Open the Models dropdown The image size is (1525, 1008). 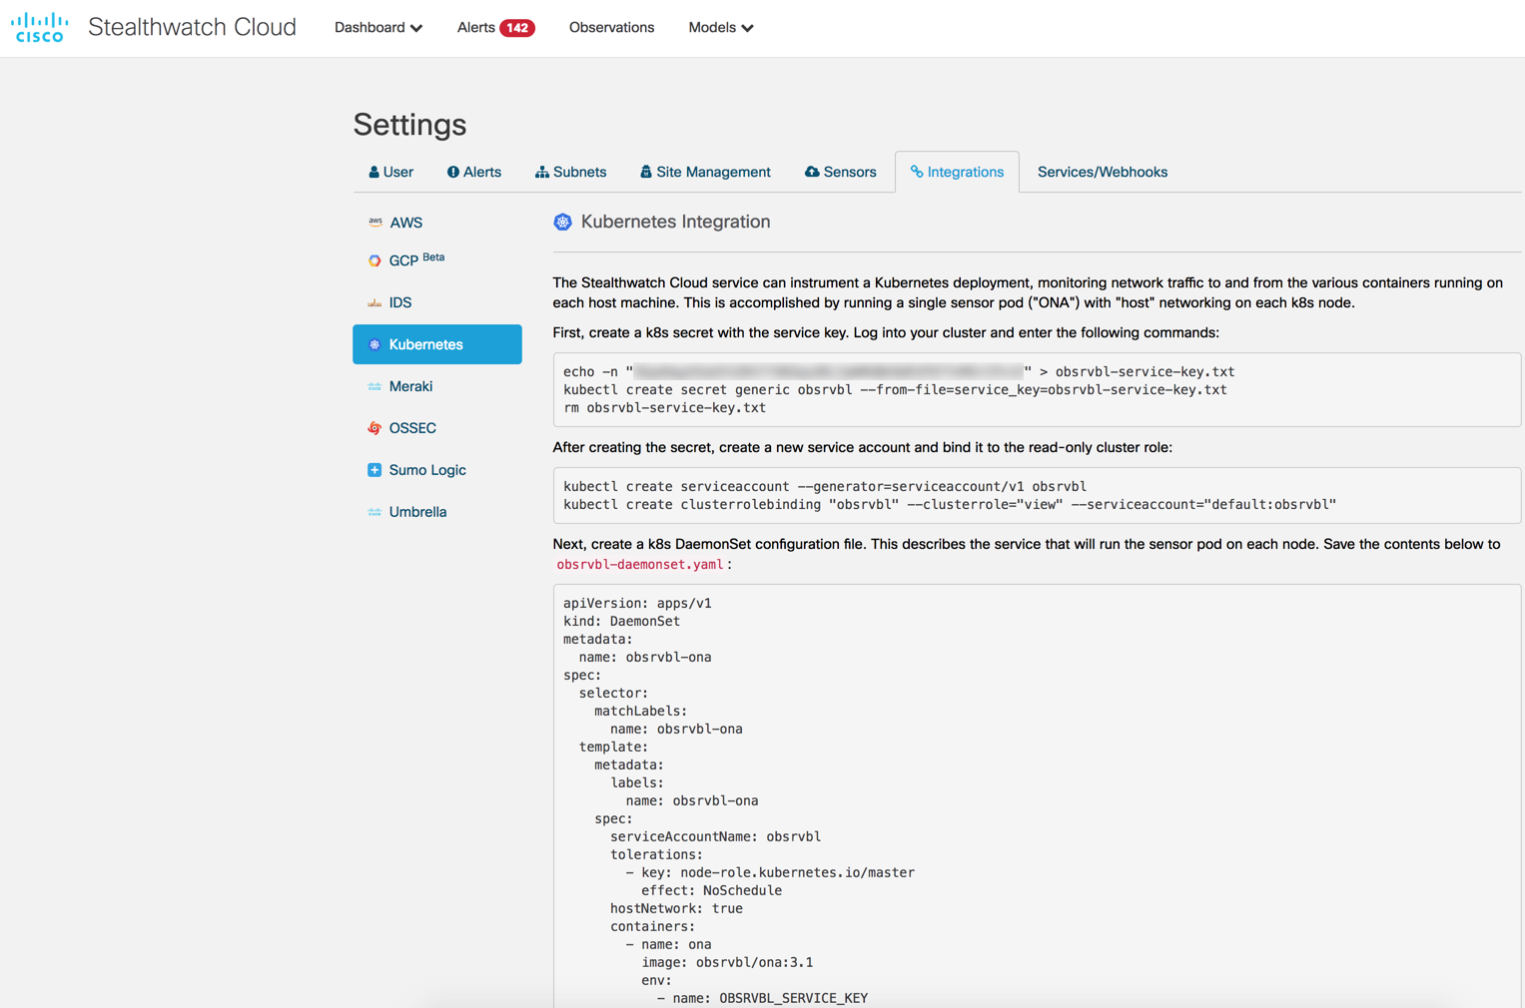720,28
